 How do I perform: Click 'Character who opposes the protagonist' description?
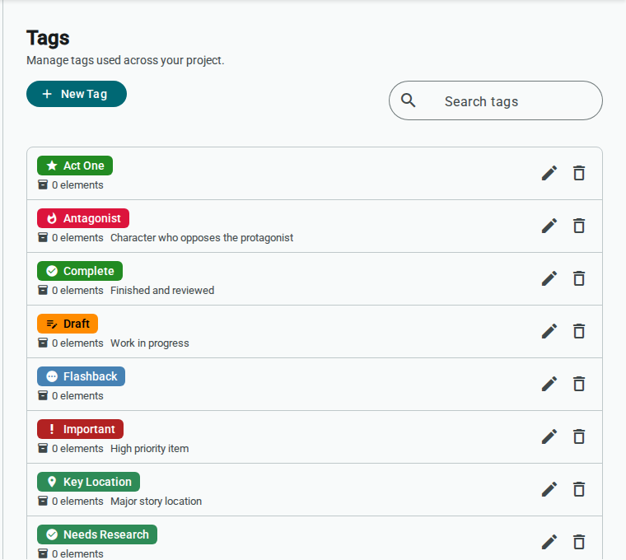202,238
